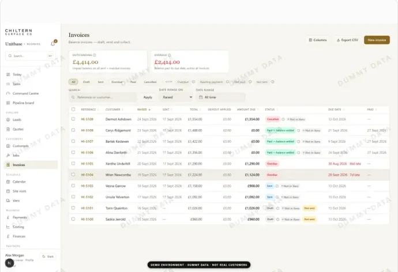
Task: Select the Sent filter tab
Action: point(100,82)
